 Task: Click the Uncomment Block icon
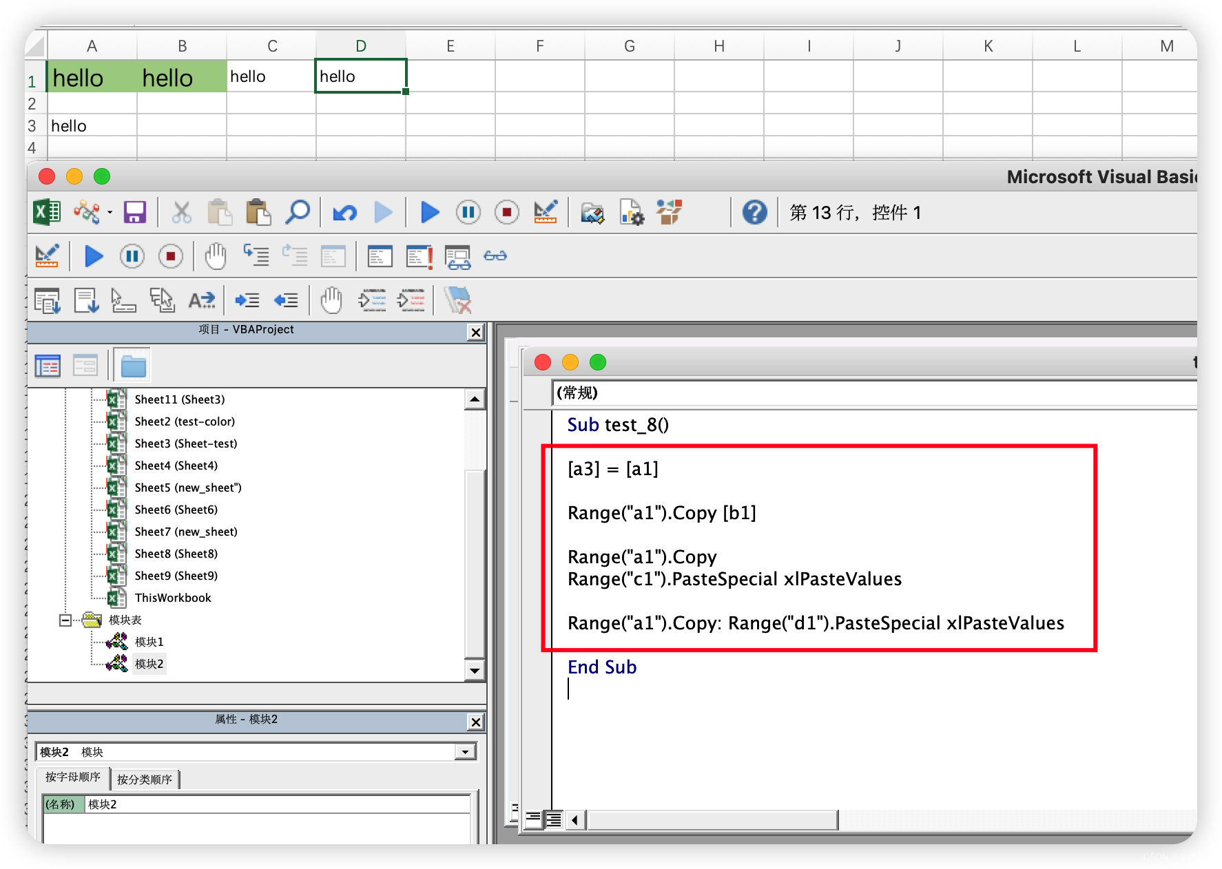[411, 300]
